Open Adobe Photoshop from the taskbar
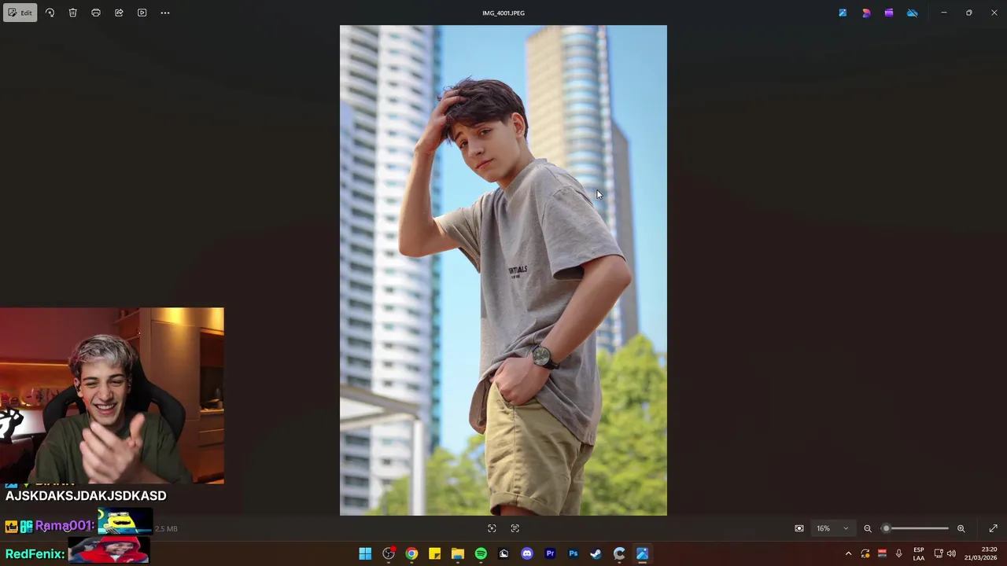This screenshot has width=1007, height=566. (574, 553)
